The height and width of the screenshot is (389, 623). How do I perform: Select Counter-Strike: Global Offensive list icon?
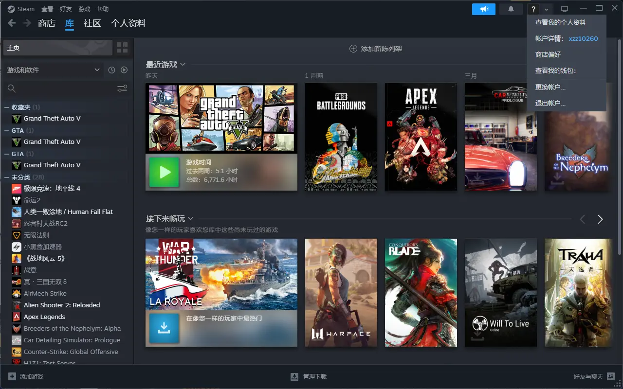click(17, 352)
